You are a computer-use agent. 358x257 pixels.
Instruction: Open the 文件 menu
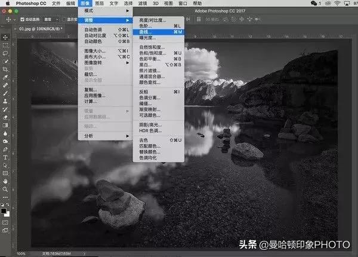(56, 3)
